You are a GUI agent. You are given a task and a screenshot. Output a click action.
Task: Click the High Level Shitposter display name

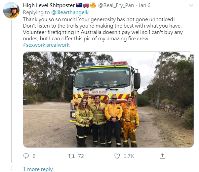click(x=49, y=5)
